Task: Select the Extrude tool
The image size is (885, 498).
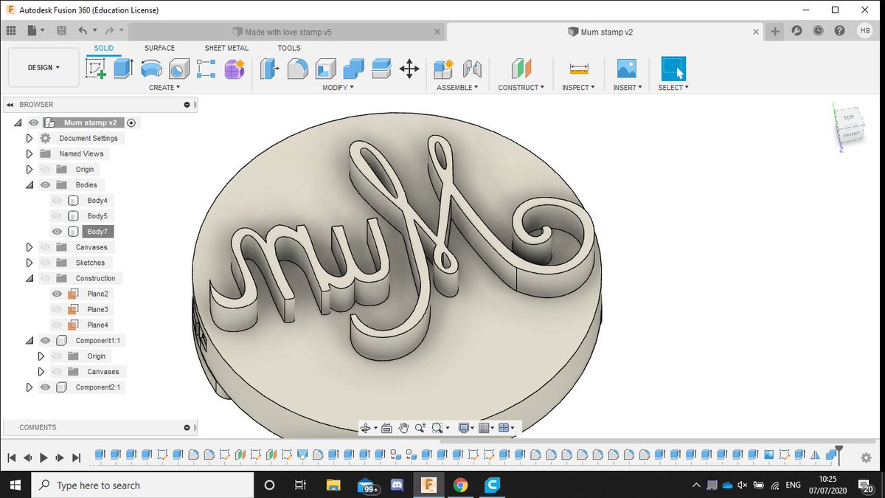Action: (123, 69)
